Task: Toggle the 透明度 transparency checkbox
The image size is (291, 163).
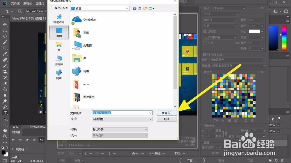Action: point(205,32)
